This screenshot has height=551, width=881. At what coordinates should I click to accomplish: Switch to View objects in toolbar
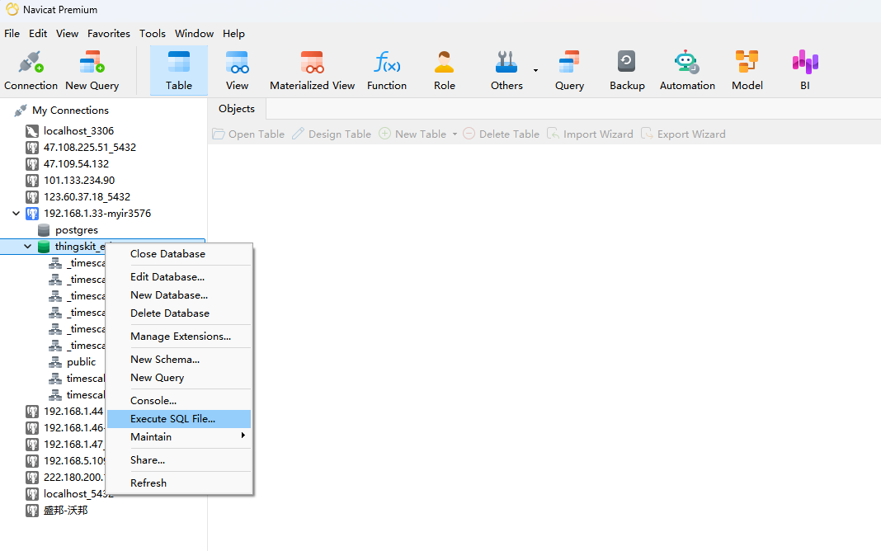point(237,71)
